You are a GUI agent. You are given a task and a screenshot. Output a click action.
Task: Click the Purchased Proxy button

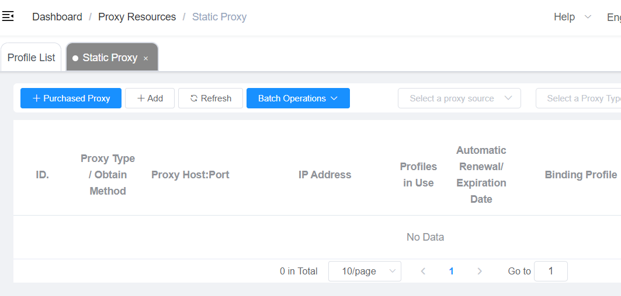pos(71,98)
